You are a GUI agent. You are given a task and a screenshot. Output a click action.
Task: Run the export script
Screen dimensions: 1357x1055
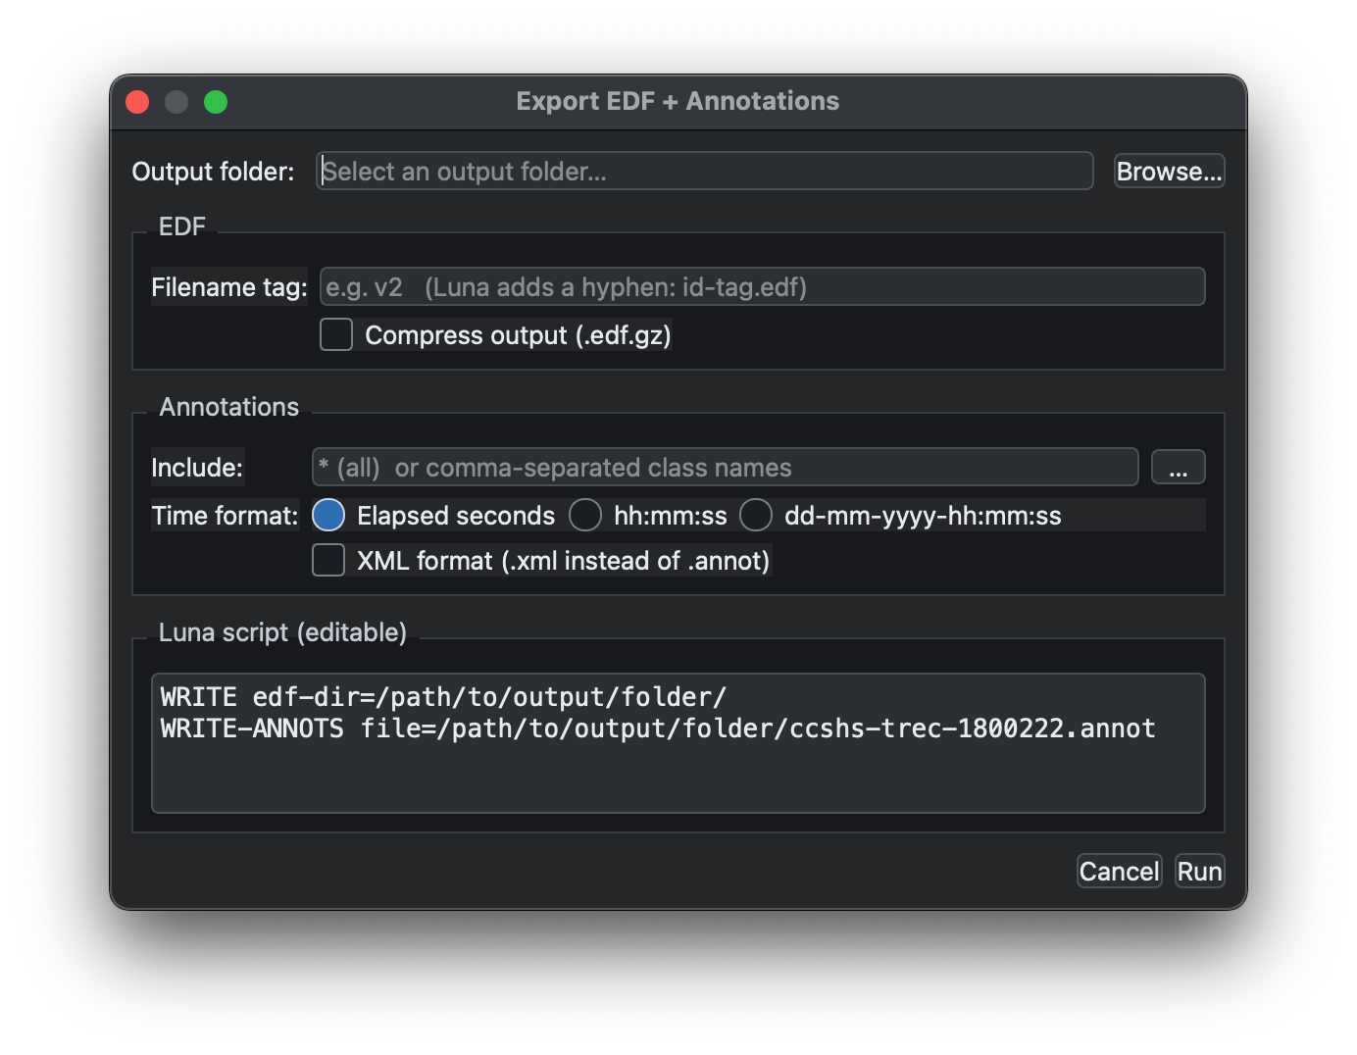[1199, 872]
